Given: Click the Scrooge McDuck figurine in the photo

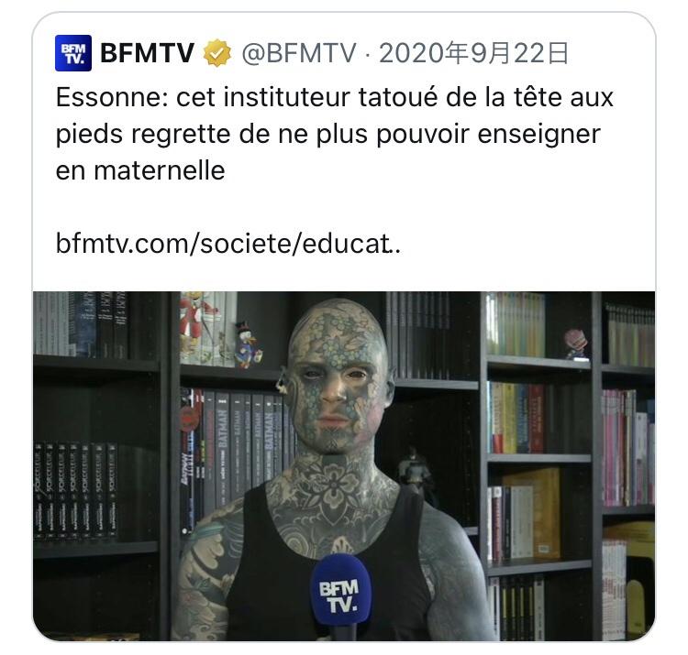Looking at the screenshot, I should (x=247, y=345).
